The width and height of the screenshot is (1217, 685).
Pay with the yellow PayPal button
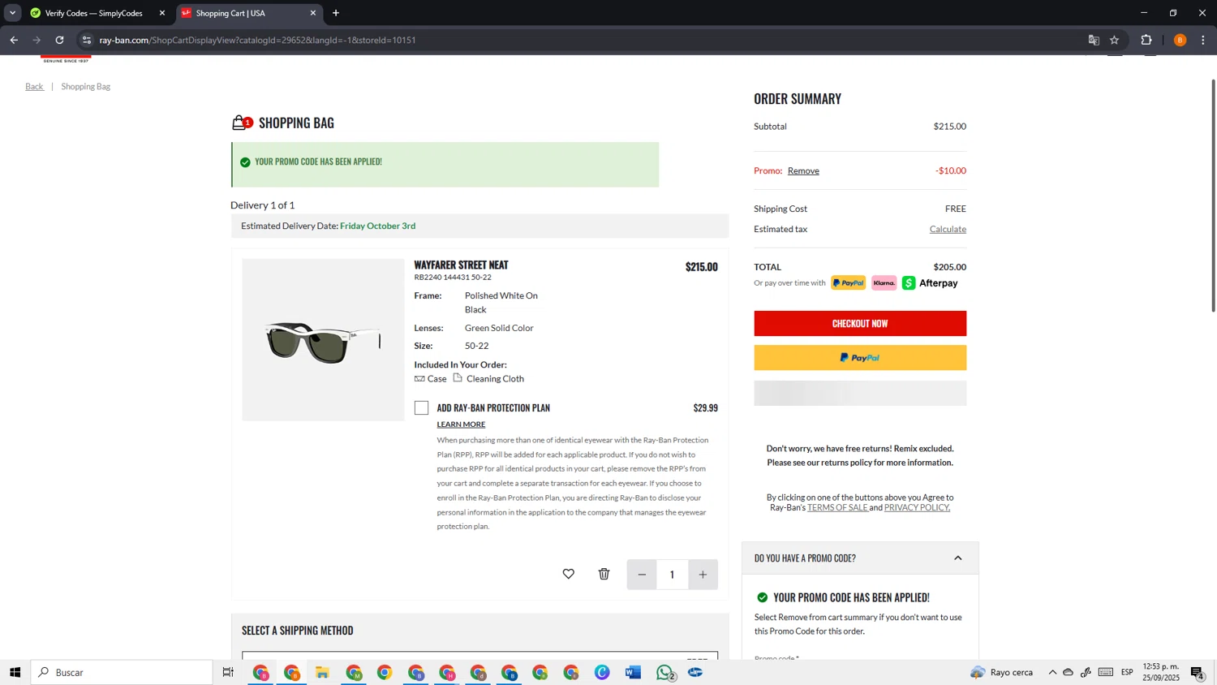[x=860, y=358]
